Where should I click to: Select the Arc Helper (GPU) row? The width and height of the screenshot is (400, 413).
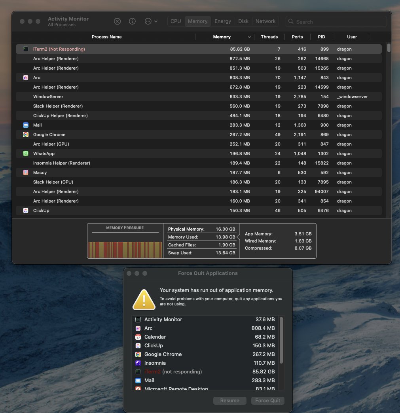tap(199, 144)
